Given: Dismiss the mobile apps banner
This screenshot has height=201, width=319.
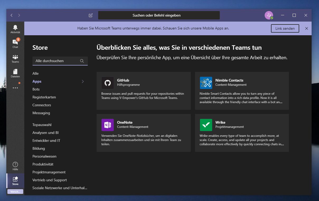Looking at the screenshot, I should click(x=307, y=28).
